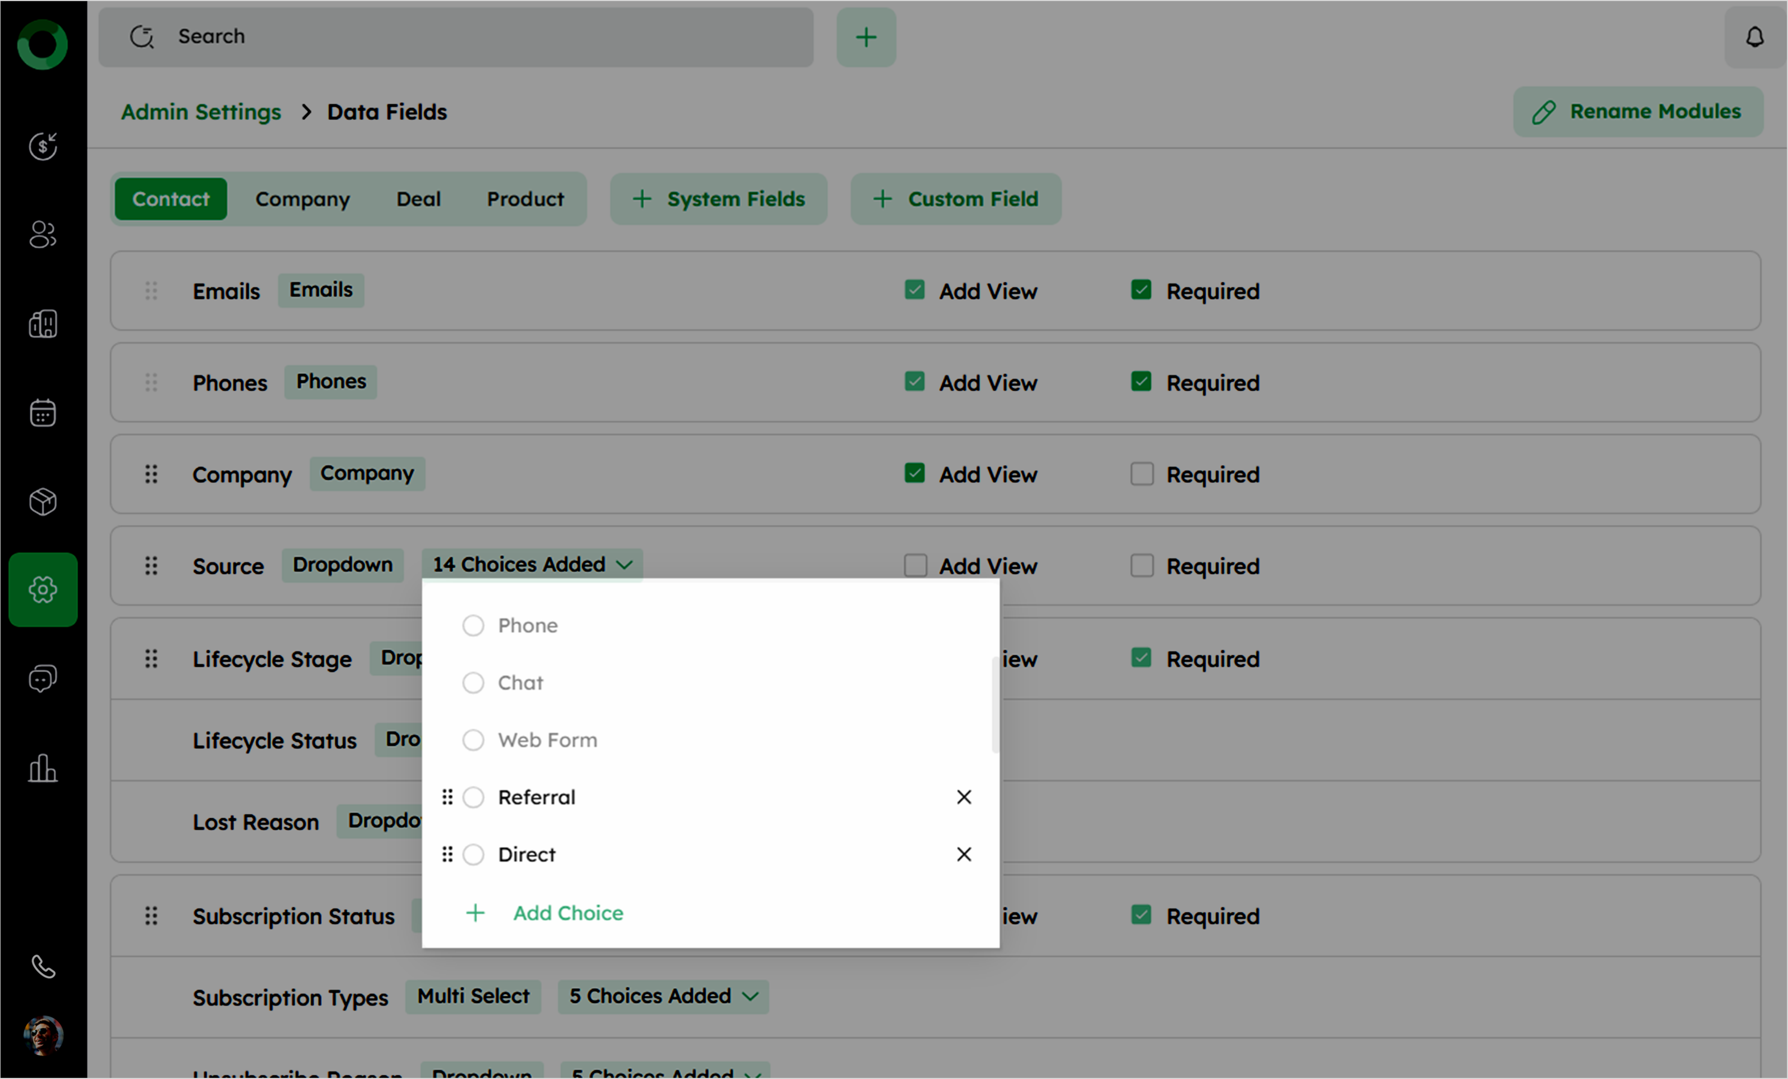Open the Dropdown type for Source
This screenshot has width=1788, height=1079.
[343, 564]
